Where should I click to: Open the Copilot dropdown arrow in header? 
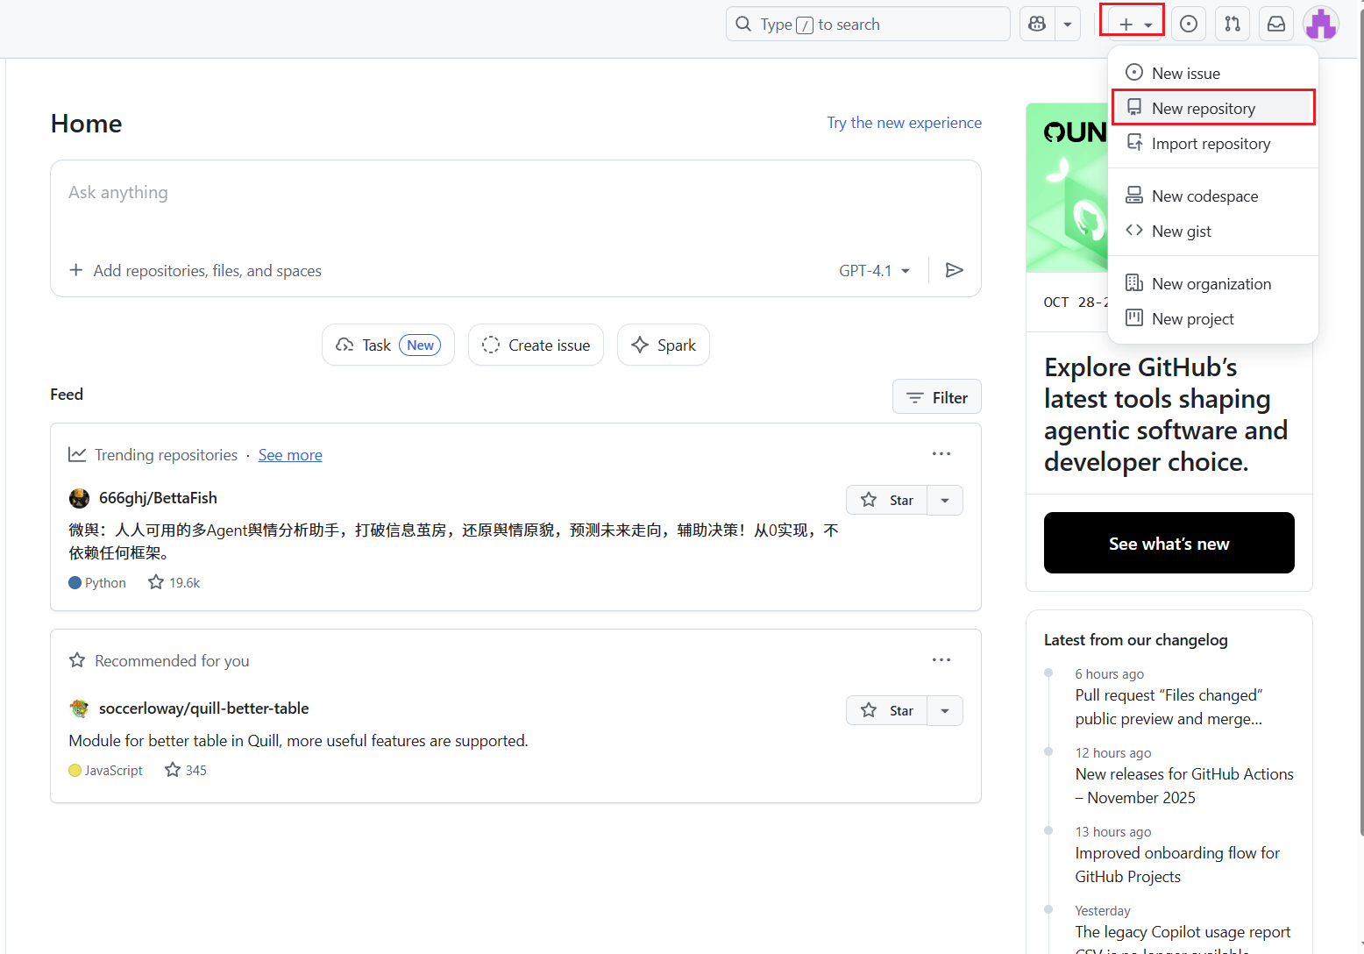point(1068,25)
